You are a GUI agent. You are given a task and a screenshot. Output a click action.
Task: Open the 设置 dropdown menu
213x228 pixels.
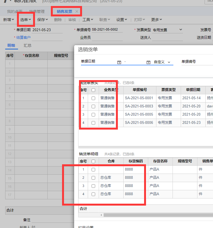tap(122, 20)
